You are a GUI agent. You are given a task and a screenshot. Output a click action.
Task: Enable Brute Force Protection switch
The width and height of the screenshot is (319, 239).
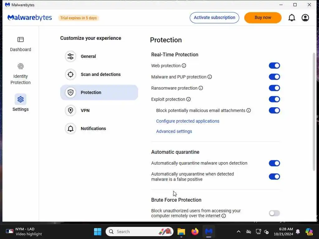coord(274,213)
